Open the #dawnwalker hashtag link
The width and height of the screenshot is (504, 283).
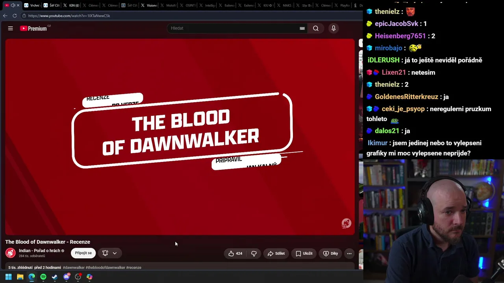pos(74,268)
